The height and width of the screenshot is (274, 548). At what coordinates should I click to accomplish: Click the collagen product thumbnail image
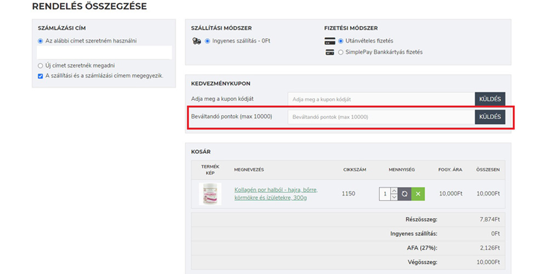210,194
